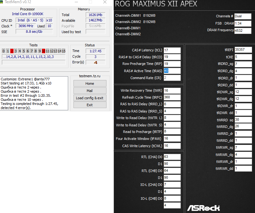The height and width of the screenshot is (213, 255).
Task: Click the Exit button in TestMem5
Action: 90,105
